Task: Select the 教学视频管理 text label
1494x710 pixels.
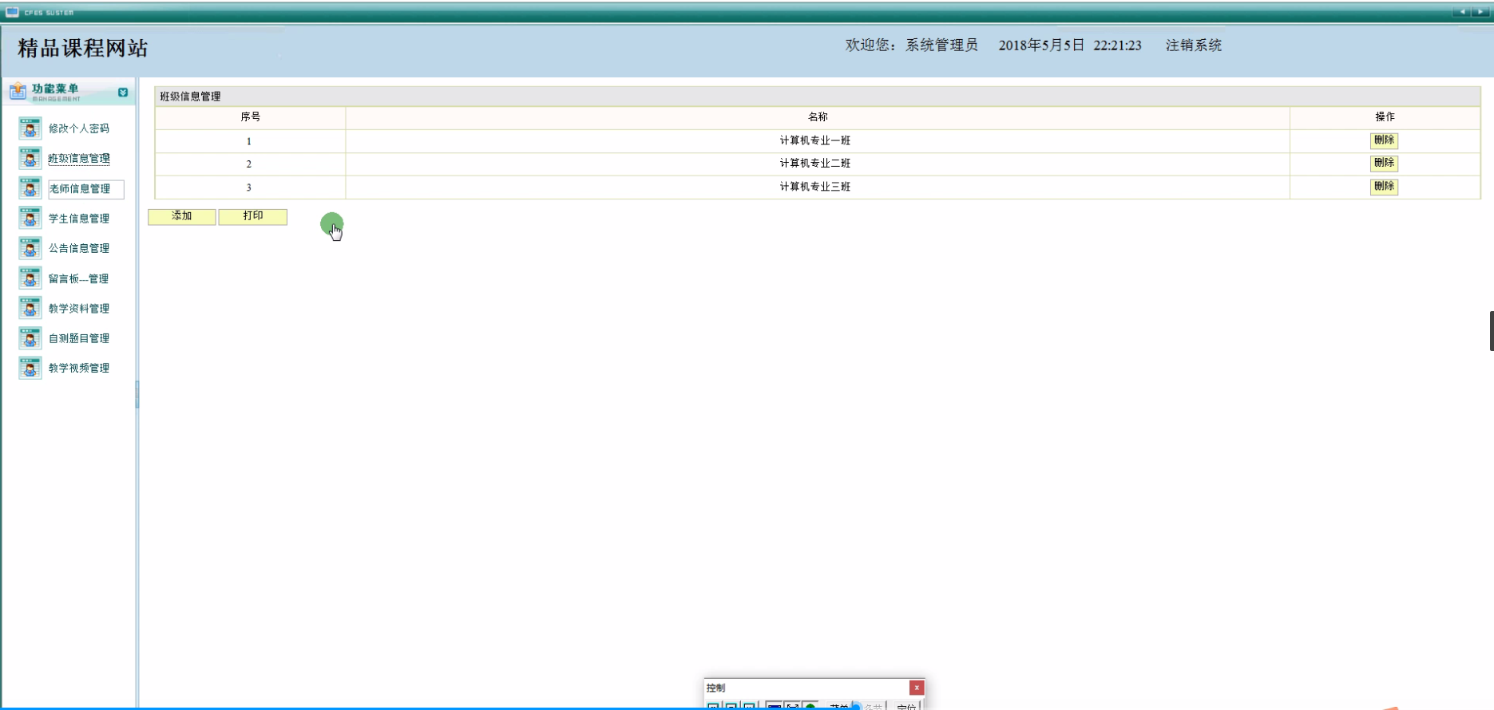Action: (79, 368)
